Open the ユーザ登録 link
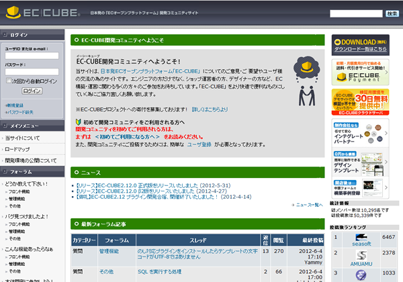The height and width of the screenshot is (282, 403). coord(199,144)
